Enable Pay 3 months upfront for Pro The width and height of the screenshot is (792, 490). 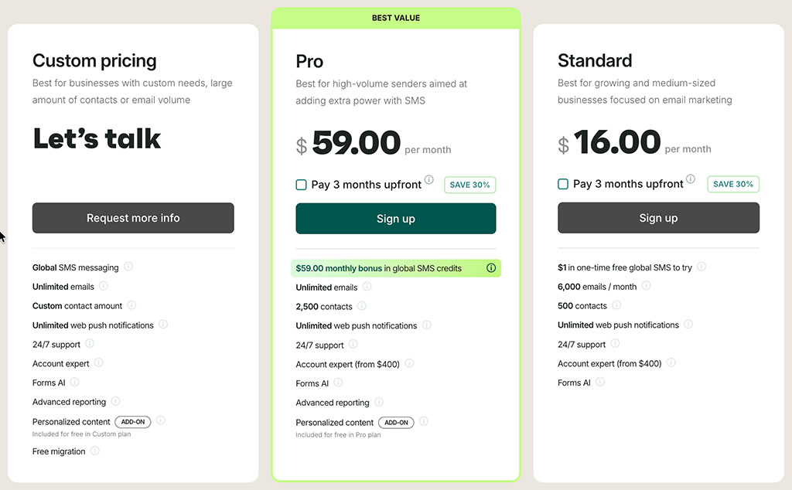[x=301, y=184]
